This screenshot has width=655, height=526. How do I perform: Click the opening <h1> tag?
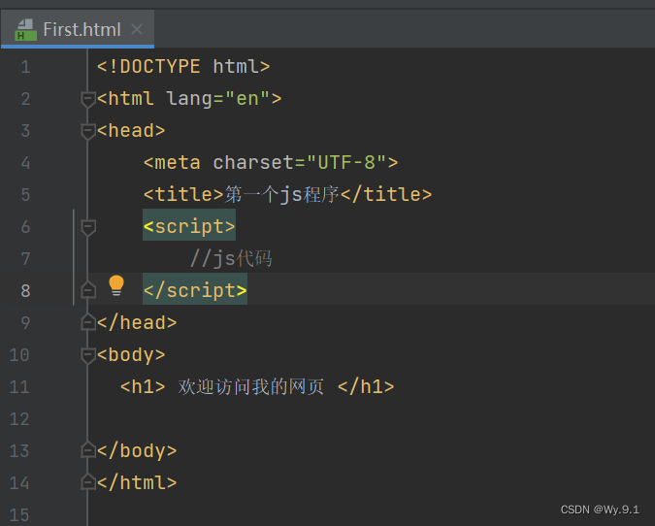[x=143, y=387]
